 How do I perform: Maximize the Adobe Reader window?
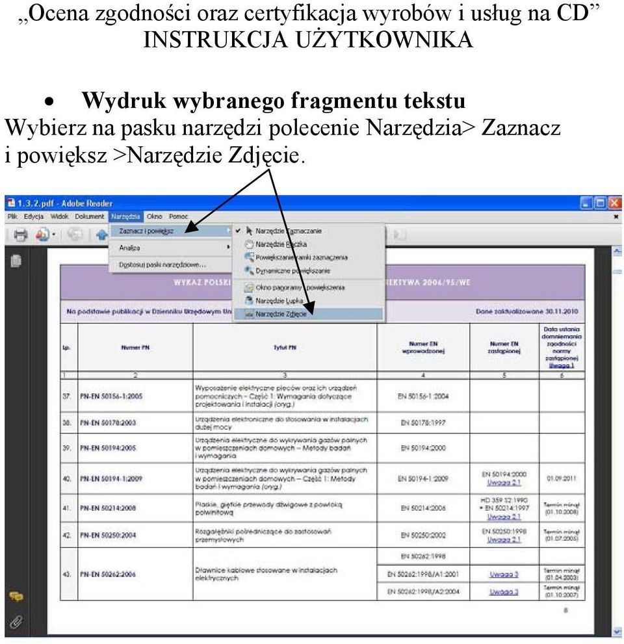(x=600, y=203)
